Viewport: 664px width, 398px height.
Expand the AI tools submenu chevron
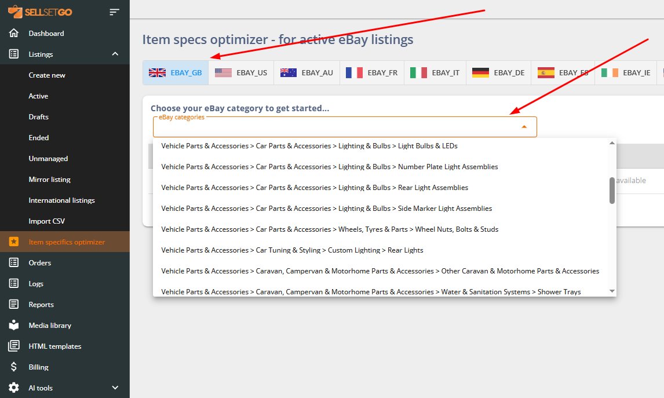click(x=115, y=388)
